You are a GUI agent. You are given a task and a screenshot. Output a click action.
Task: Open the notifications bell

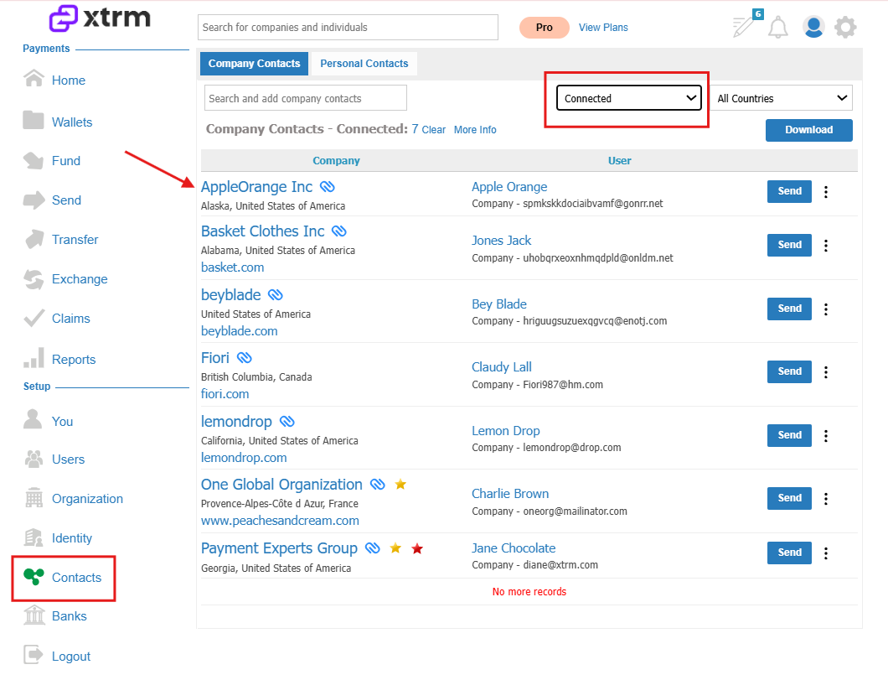[777, 27]
